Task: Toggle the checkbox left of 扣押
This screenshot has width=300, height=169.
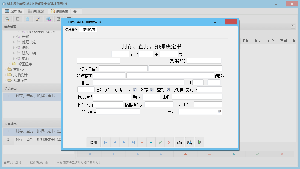Action: tap(168, 90)
